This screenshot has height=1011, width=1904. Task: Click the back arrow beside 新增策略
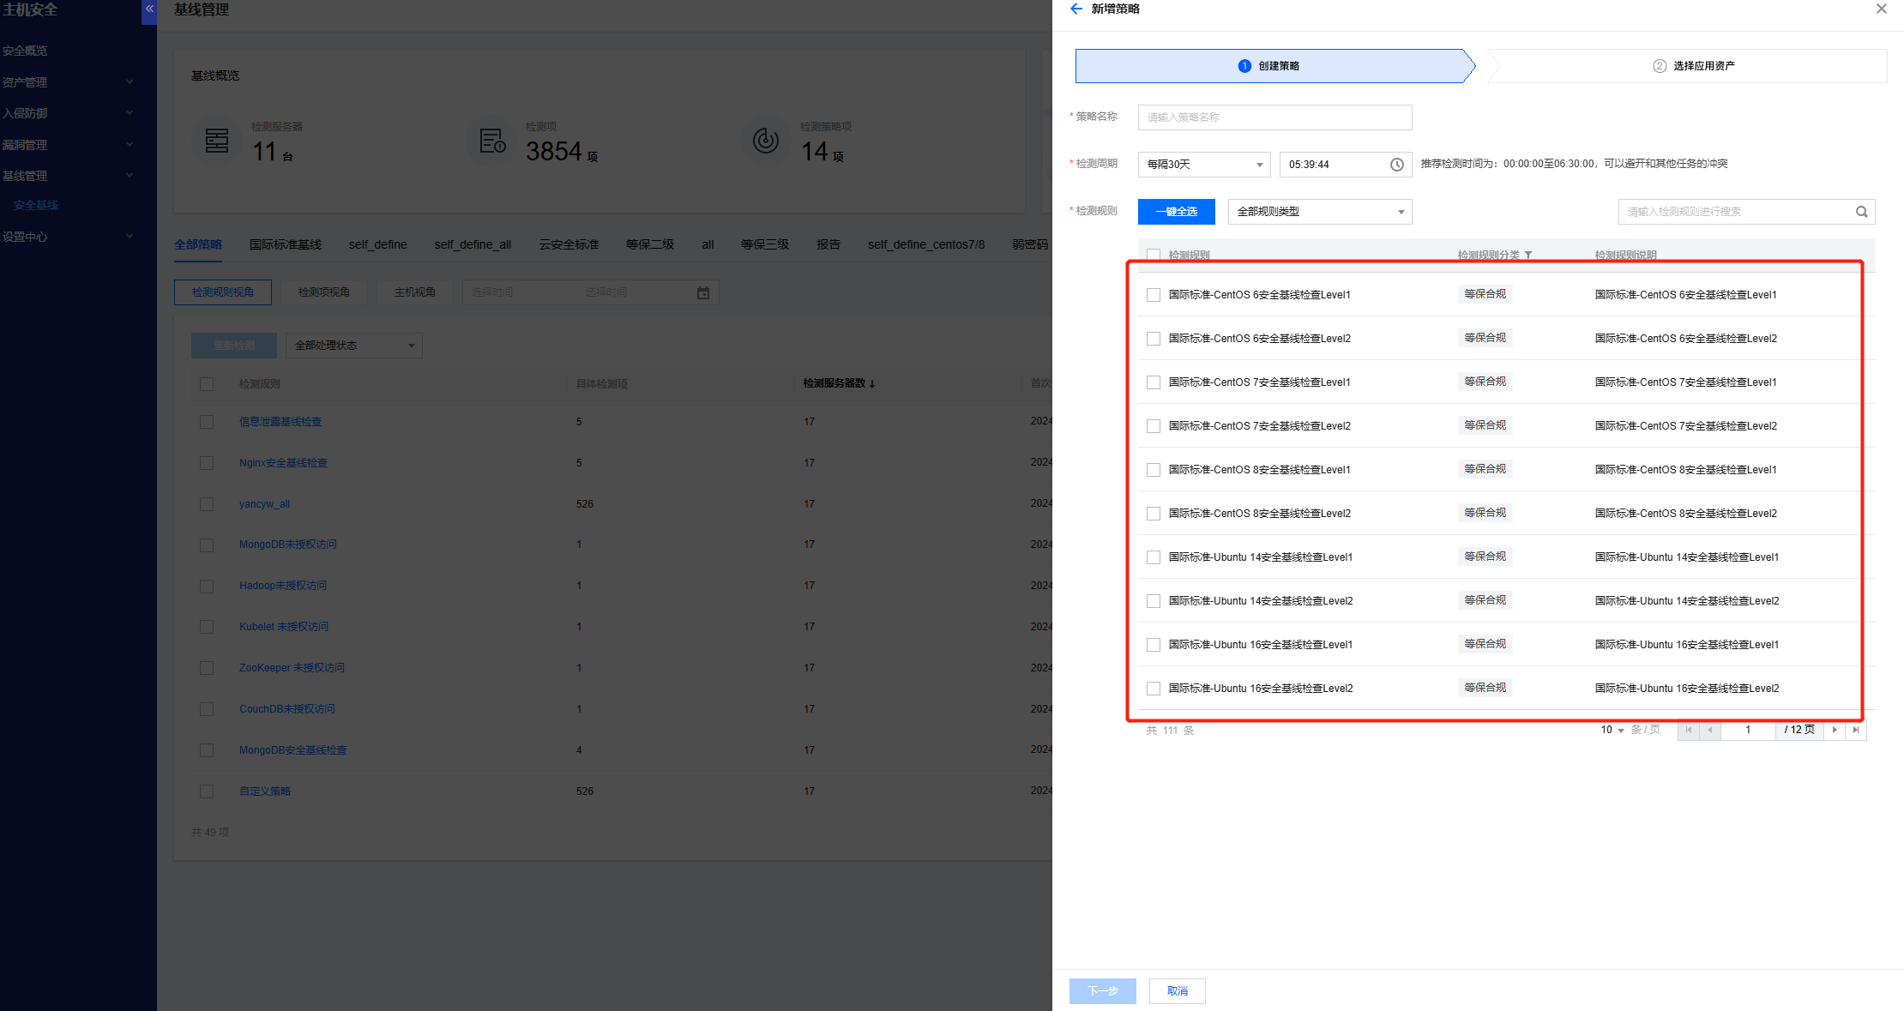click(x=1076, y=9)
